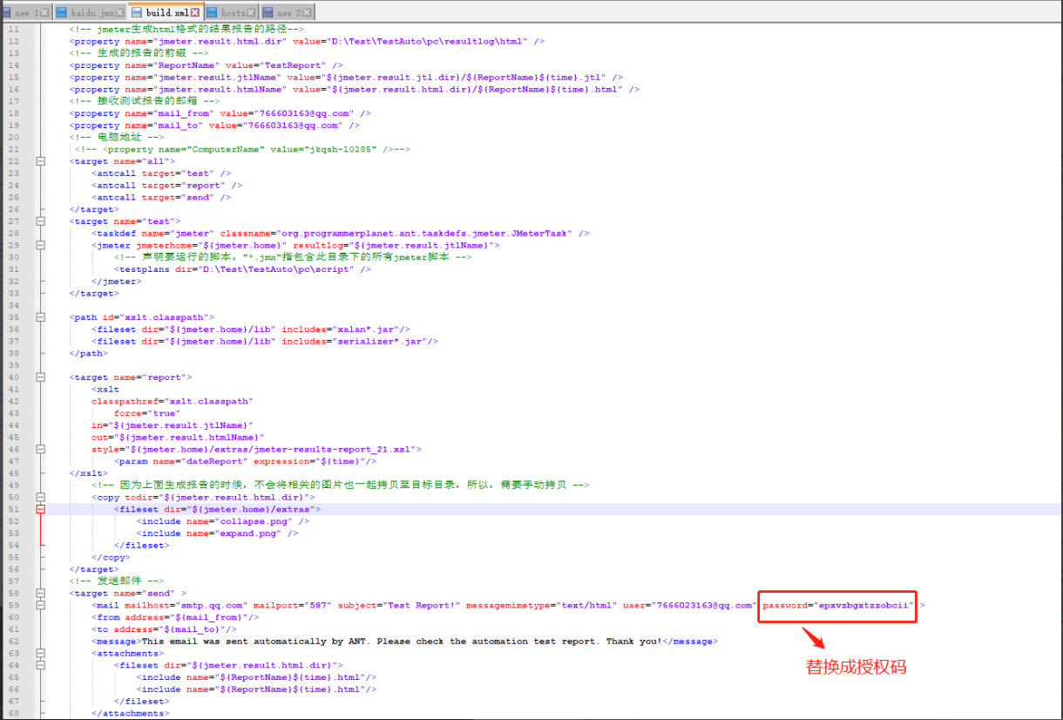Collapse the mail element fold on line 59

coord(40,605)
